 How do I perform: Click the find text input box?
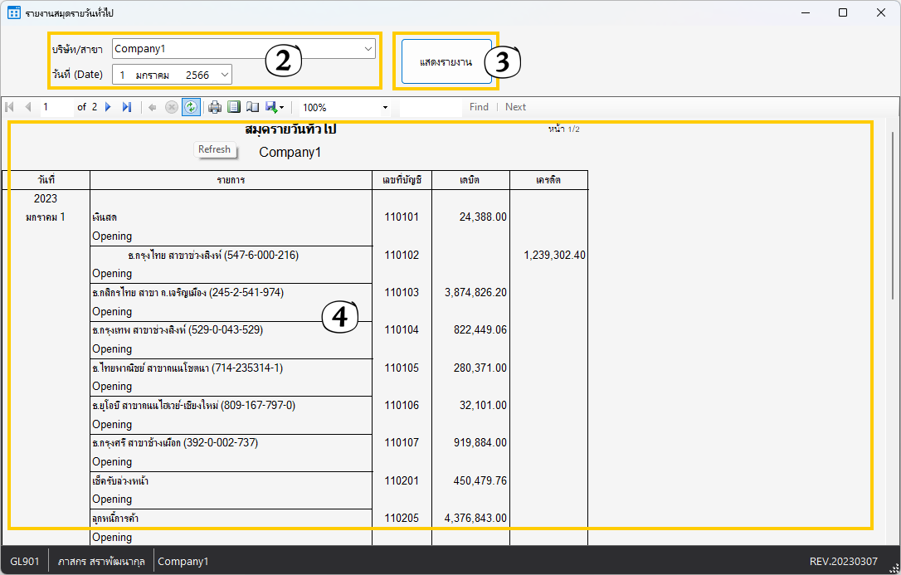click(430, 107)
